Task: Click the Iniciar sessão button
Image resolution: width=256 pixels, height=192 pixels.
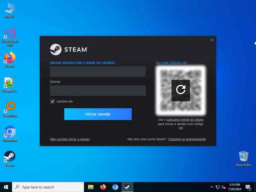Action: click(98, 114)
